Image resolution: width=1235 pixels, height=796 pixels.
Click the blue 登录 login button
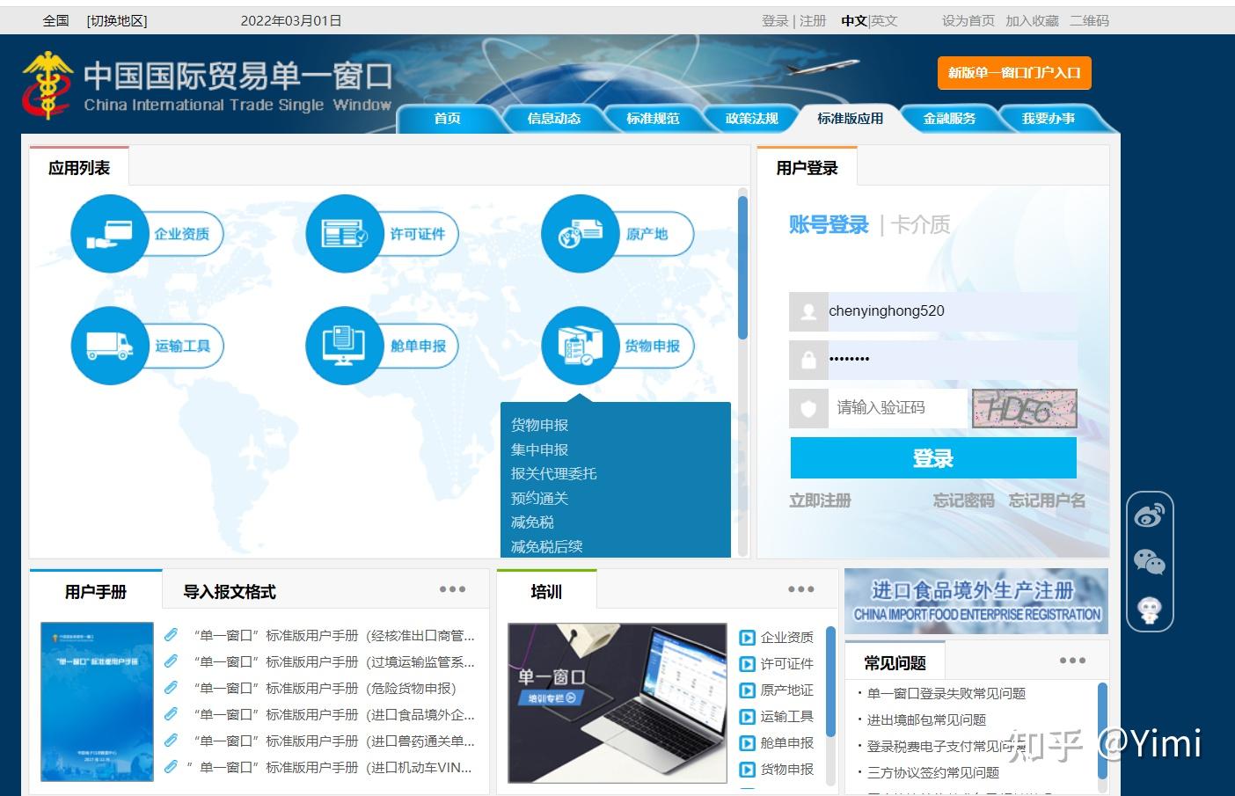click(934, 457)
